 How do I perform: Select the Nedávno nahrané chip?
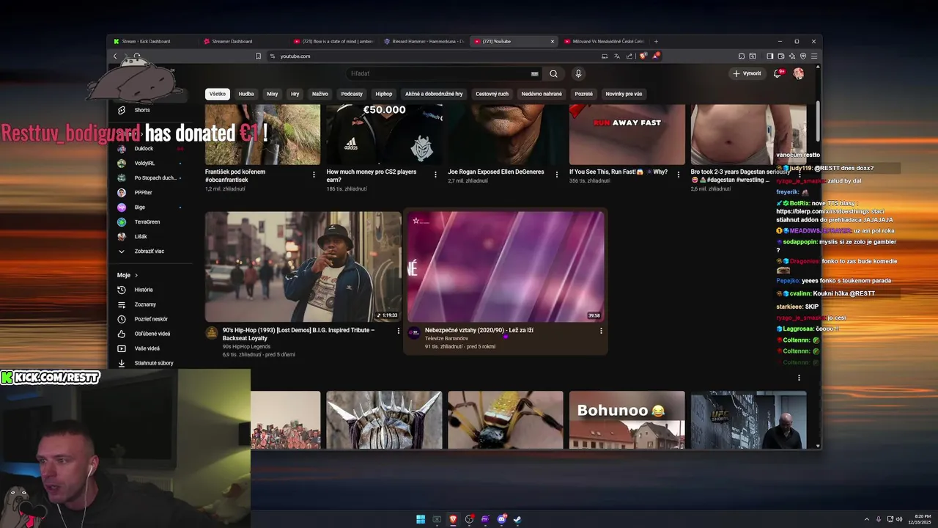pos(542,94)
